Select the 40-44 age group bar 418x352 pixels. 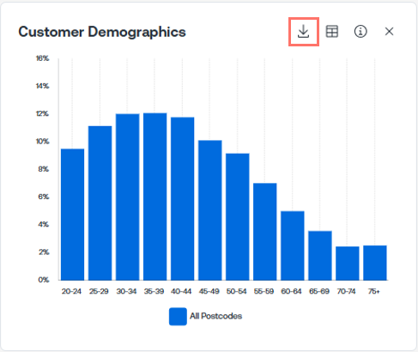[183, 198]
